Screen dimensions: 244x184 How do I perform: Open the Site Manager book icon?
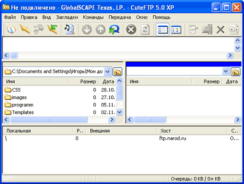coord(11,30)
